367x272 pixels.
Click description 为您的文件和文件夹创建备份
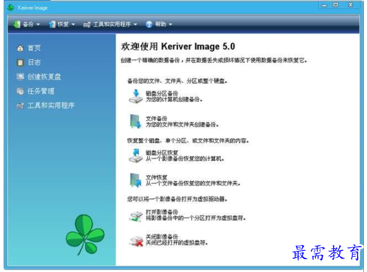pos(182,125)
